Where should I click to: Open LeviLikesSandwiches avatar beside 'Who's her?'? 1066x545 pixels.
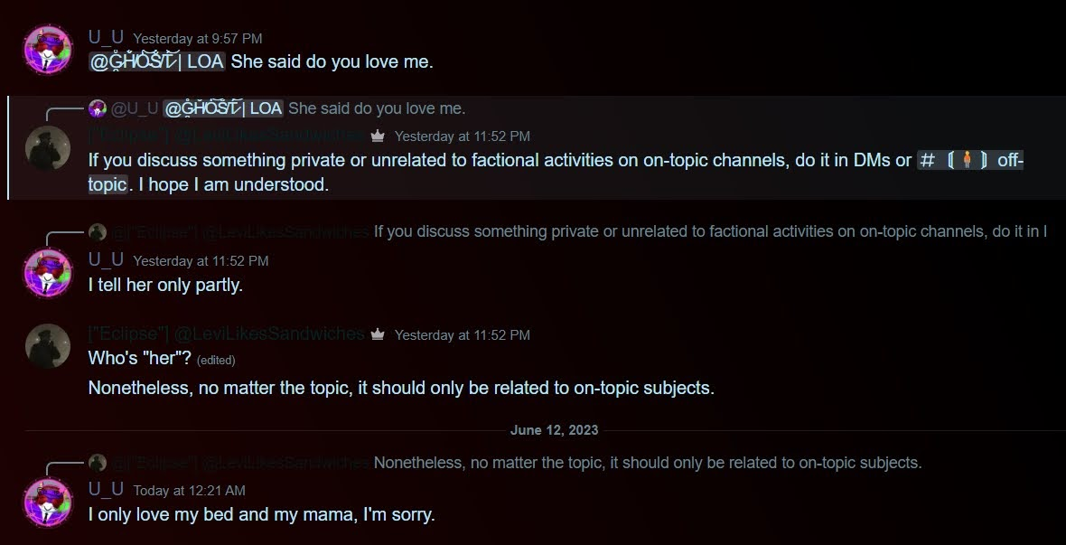click(48, 346)
